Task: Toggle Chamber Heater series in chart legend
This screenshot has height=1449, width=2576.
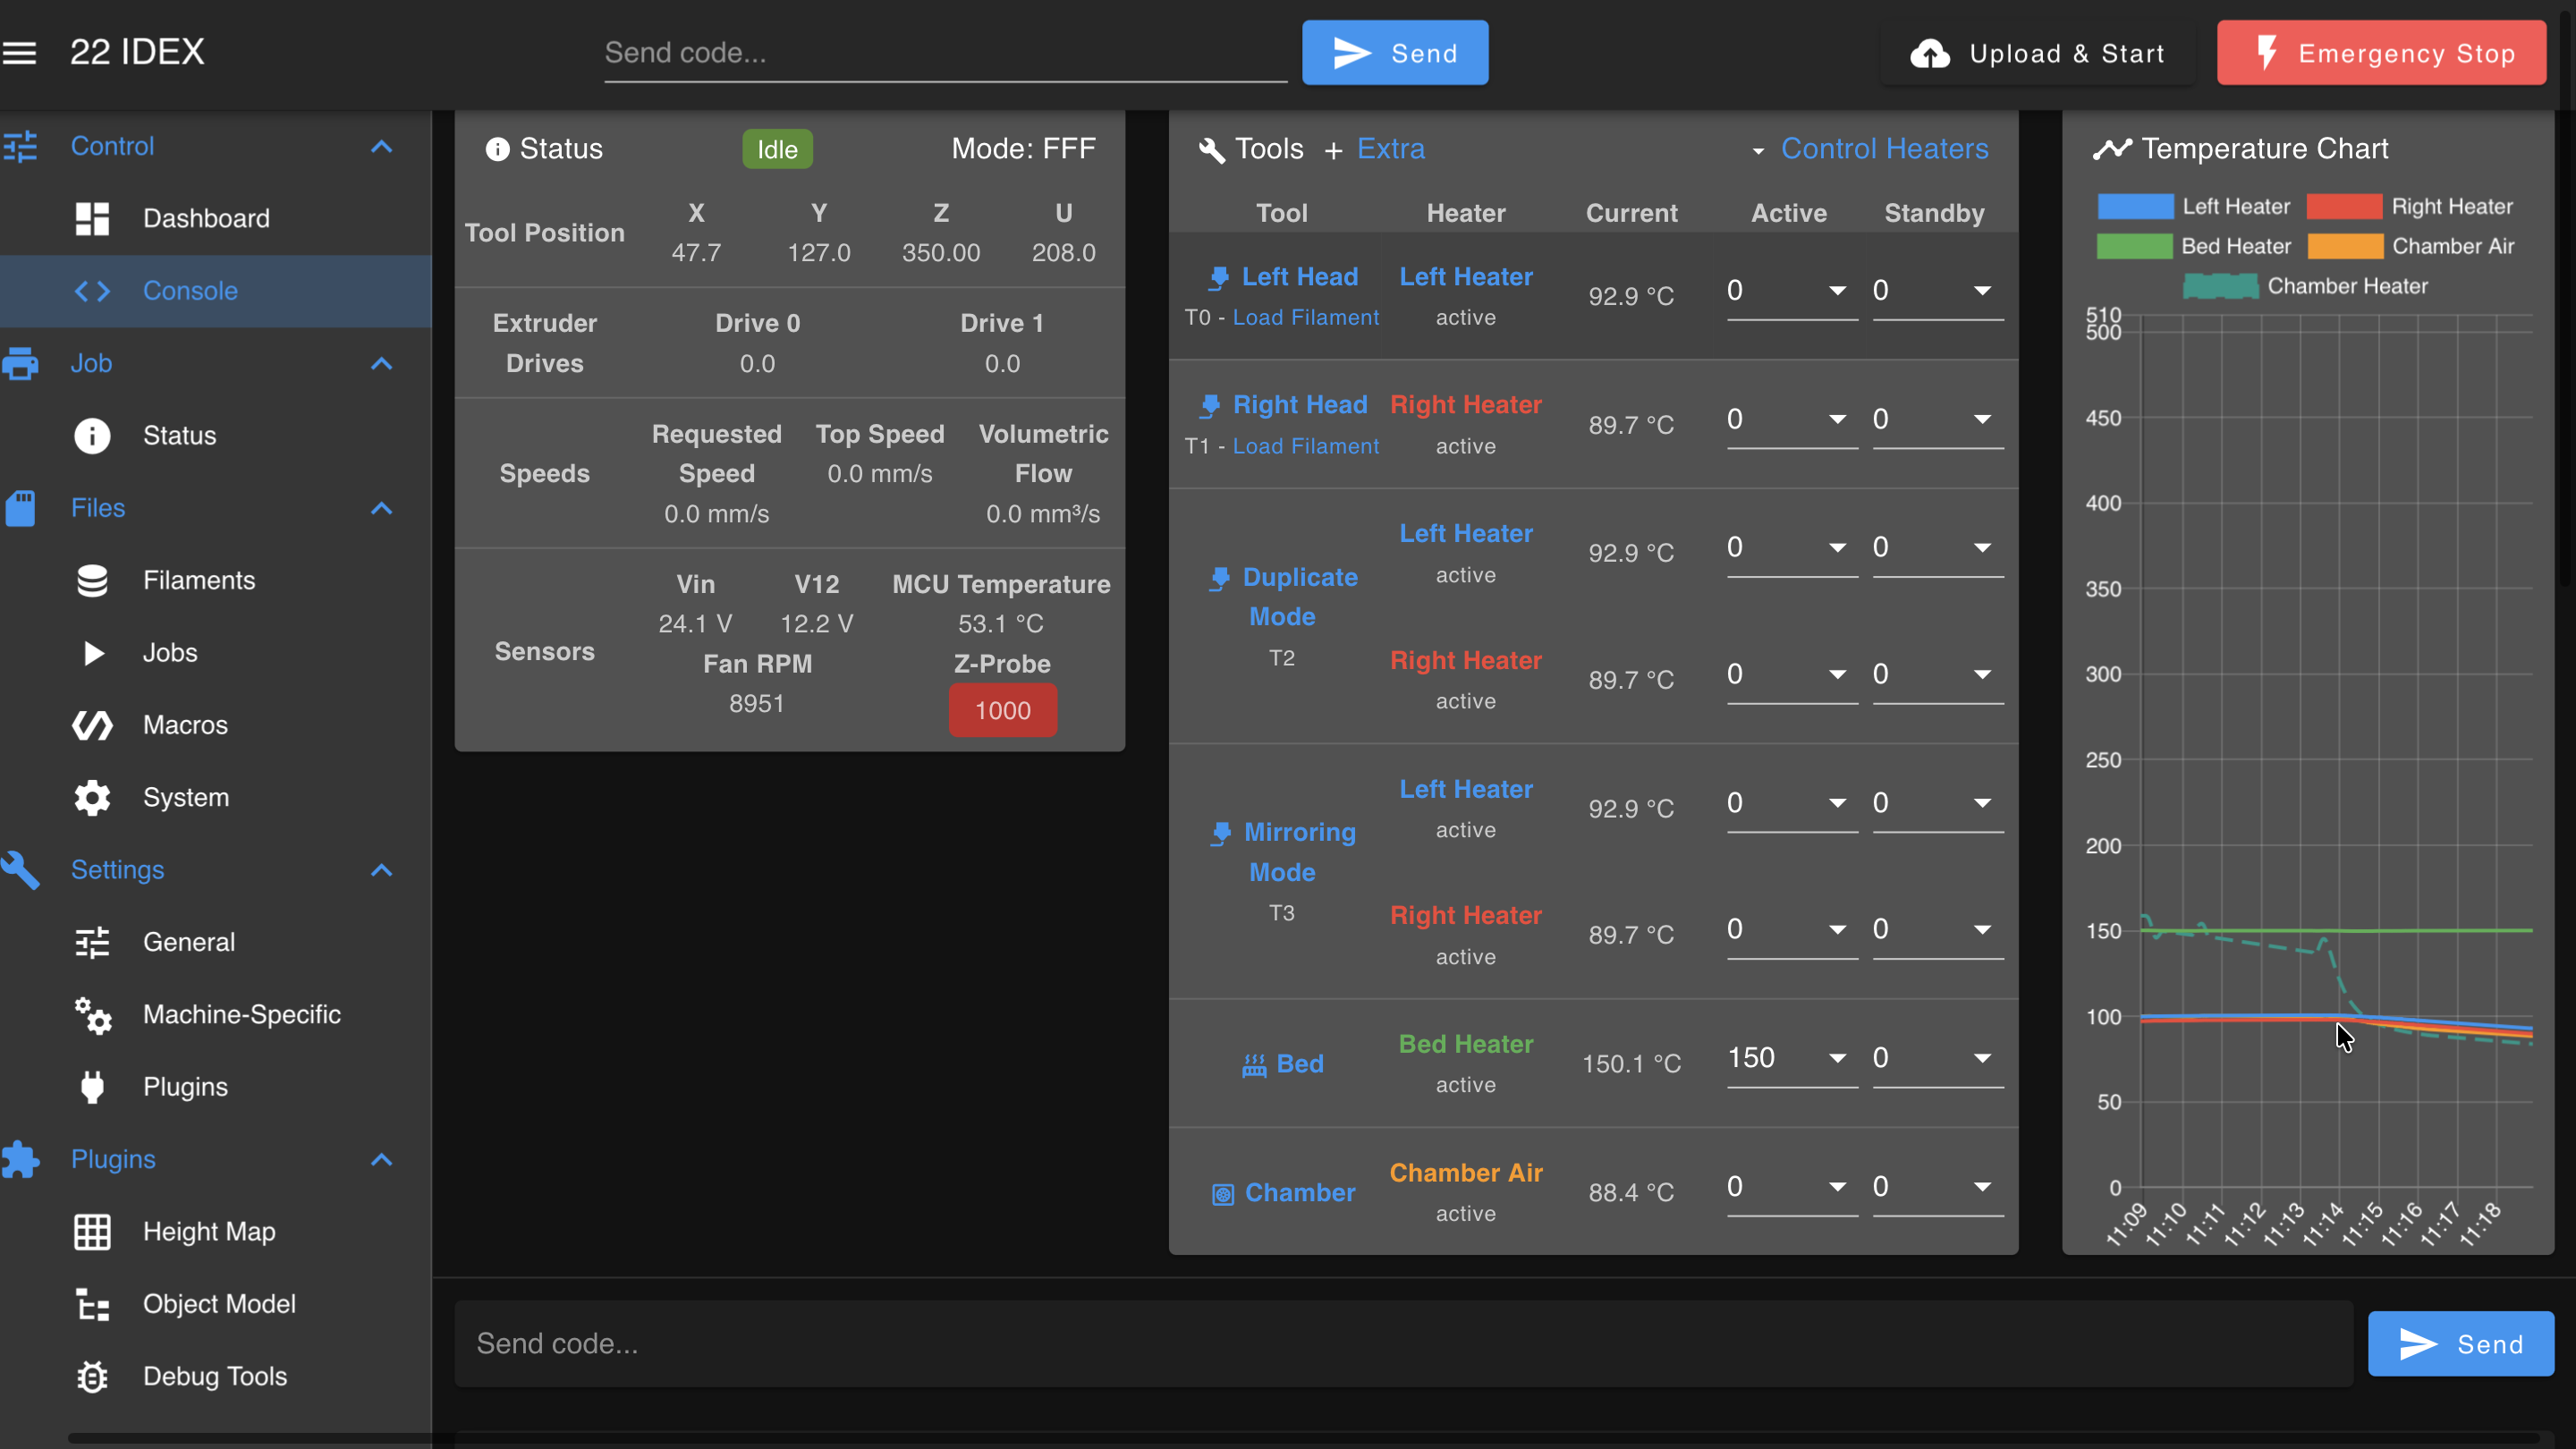Action: pyautogui.click(x=2305, y=287)
